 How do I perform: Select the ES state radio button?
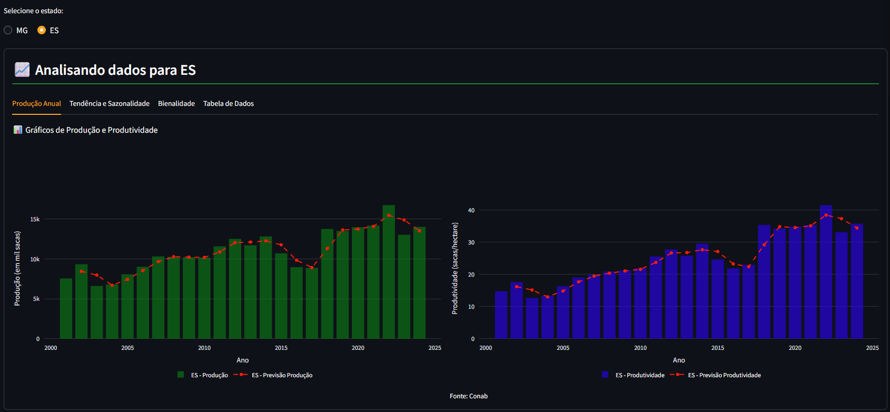click(x=42, y=31)
